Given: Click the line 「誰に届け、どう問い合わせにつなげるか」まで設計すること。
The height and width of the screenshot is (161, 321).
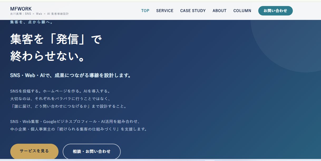Looking at the screenshot, I should click(x=69, y=106).
